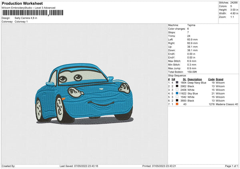Click the thread code '1278'
Image resolution: width=240 pixels, height=169 pixels.
(212, 104)
